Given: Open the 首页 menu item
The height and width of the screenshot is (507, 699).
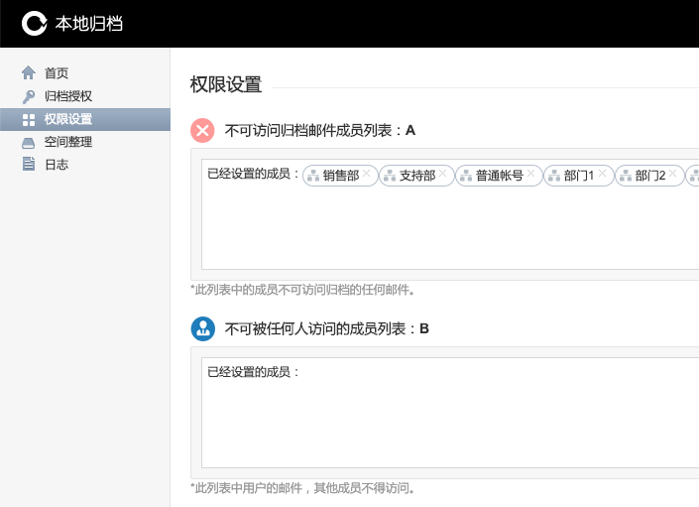Looking at the screenshot, I should point(57,72).
